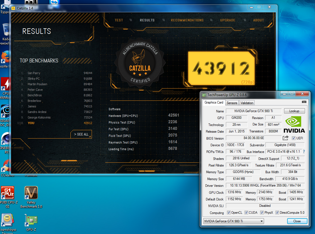Image resolution: width=315 pixels, height=234 pixels.
Task: Toggle the DirectCompute 5.0 checkbox
Action: (277, 213)
